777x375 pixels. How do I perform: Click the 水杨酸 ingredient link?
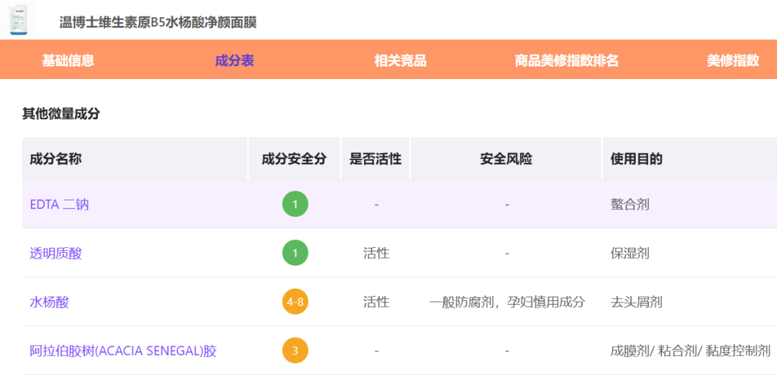click(x=49, y=302)
